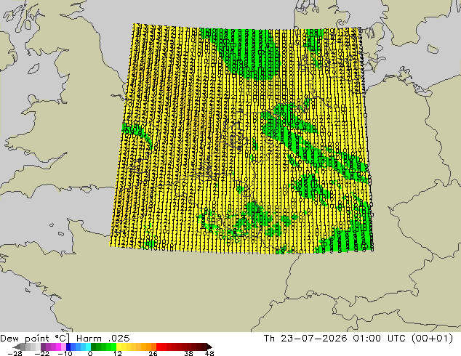Click the '-10' legend label
461x356 pixels.
pyautogui.click(x=65, y=353)
